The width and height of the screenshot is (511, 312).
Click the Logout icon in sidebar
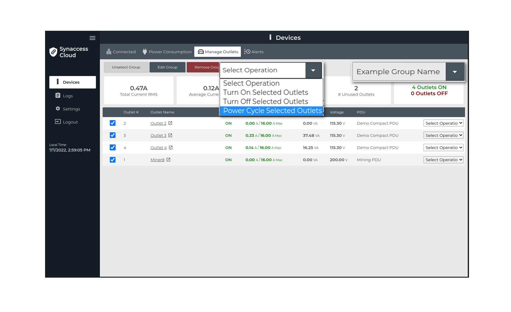tap(58, 122)
